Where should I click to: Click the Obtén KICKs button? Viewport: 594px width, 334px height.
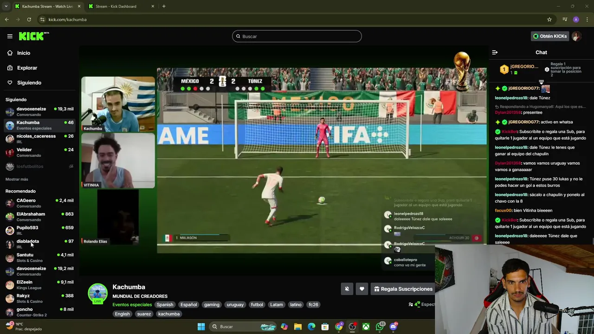[x=550, y=36]
